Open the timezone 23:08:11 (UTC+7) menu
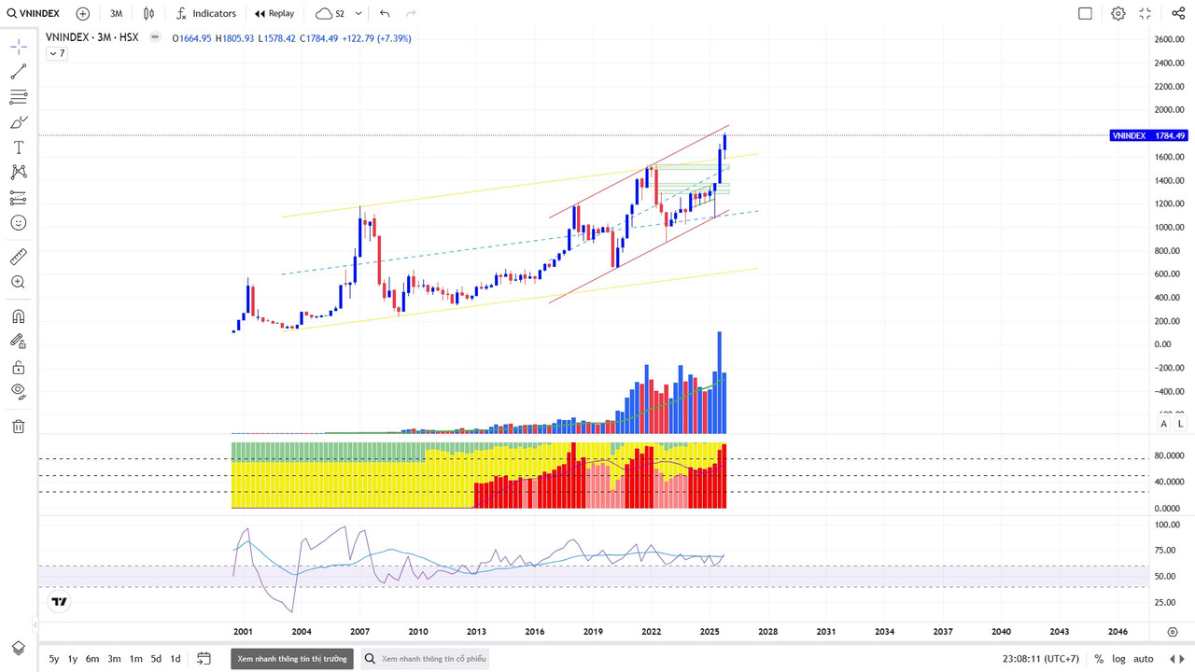 coord(1040,659)
